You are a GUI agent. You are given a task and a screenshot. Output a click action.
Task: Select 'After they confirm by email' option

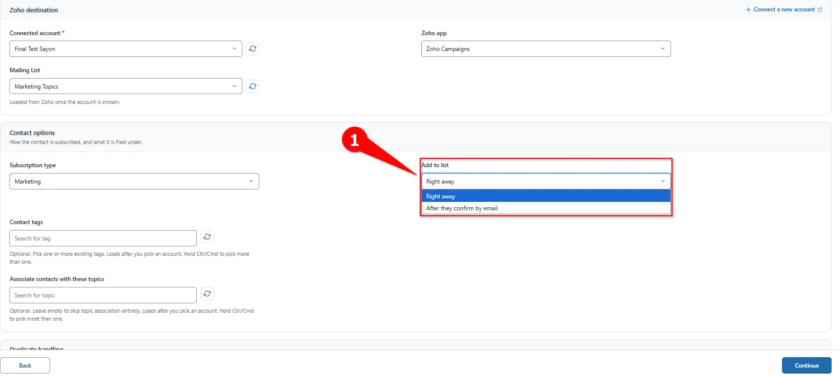point(546,208)
